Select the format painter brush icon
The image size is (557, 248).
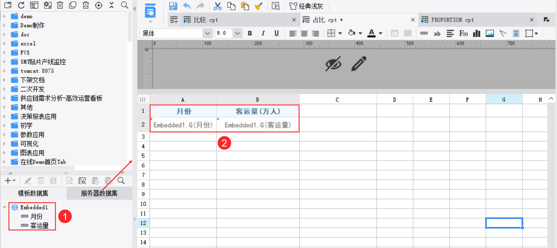[x=258, y=6]
